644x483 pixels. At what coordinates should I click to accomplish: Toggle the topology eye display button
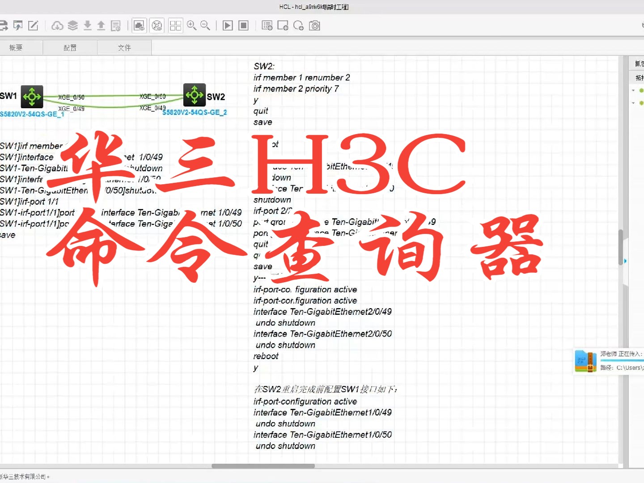click(x=157, y=25)
